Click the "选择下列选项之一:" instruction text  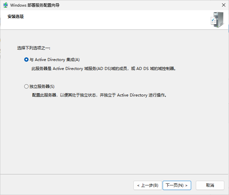pos(34,48)
